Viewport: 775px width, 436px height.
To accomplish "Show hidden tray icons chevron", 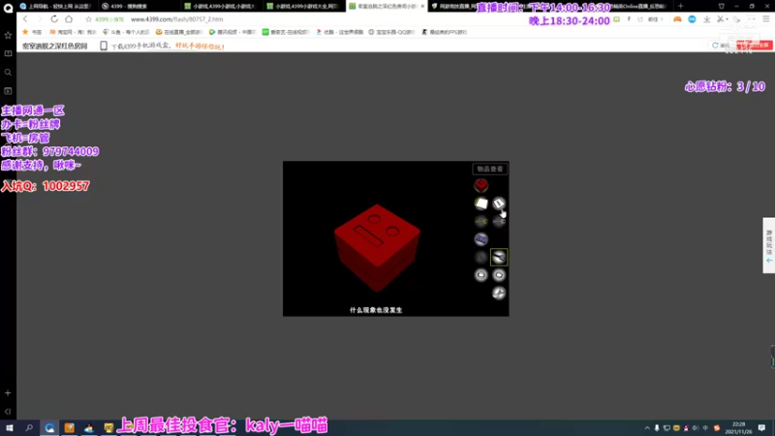I will point(647,428).
